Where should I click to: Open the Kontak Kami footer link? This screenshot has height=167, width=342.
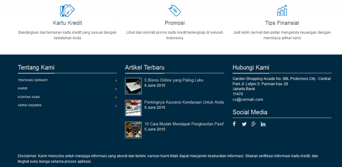click(29, 97)
